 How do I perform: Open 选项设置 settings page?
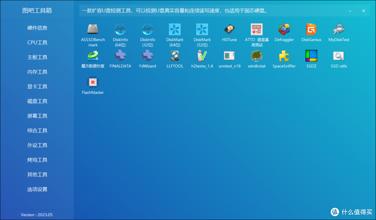37,189
